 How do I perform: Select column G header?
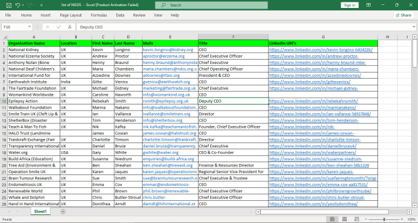click(x=323, y=37)
